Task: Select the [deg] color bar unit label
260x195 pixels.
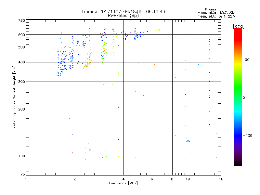Action: point(239,26)
